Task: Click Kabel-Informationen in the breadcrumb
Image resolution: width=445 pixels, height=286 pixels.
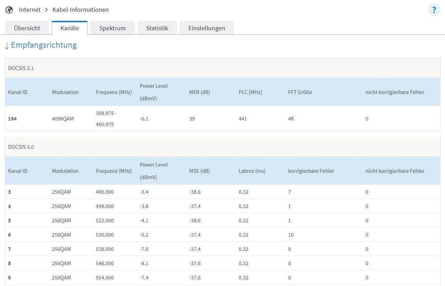Action: pos(80,10)
